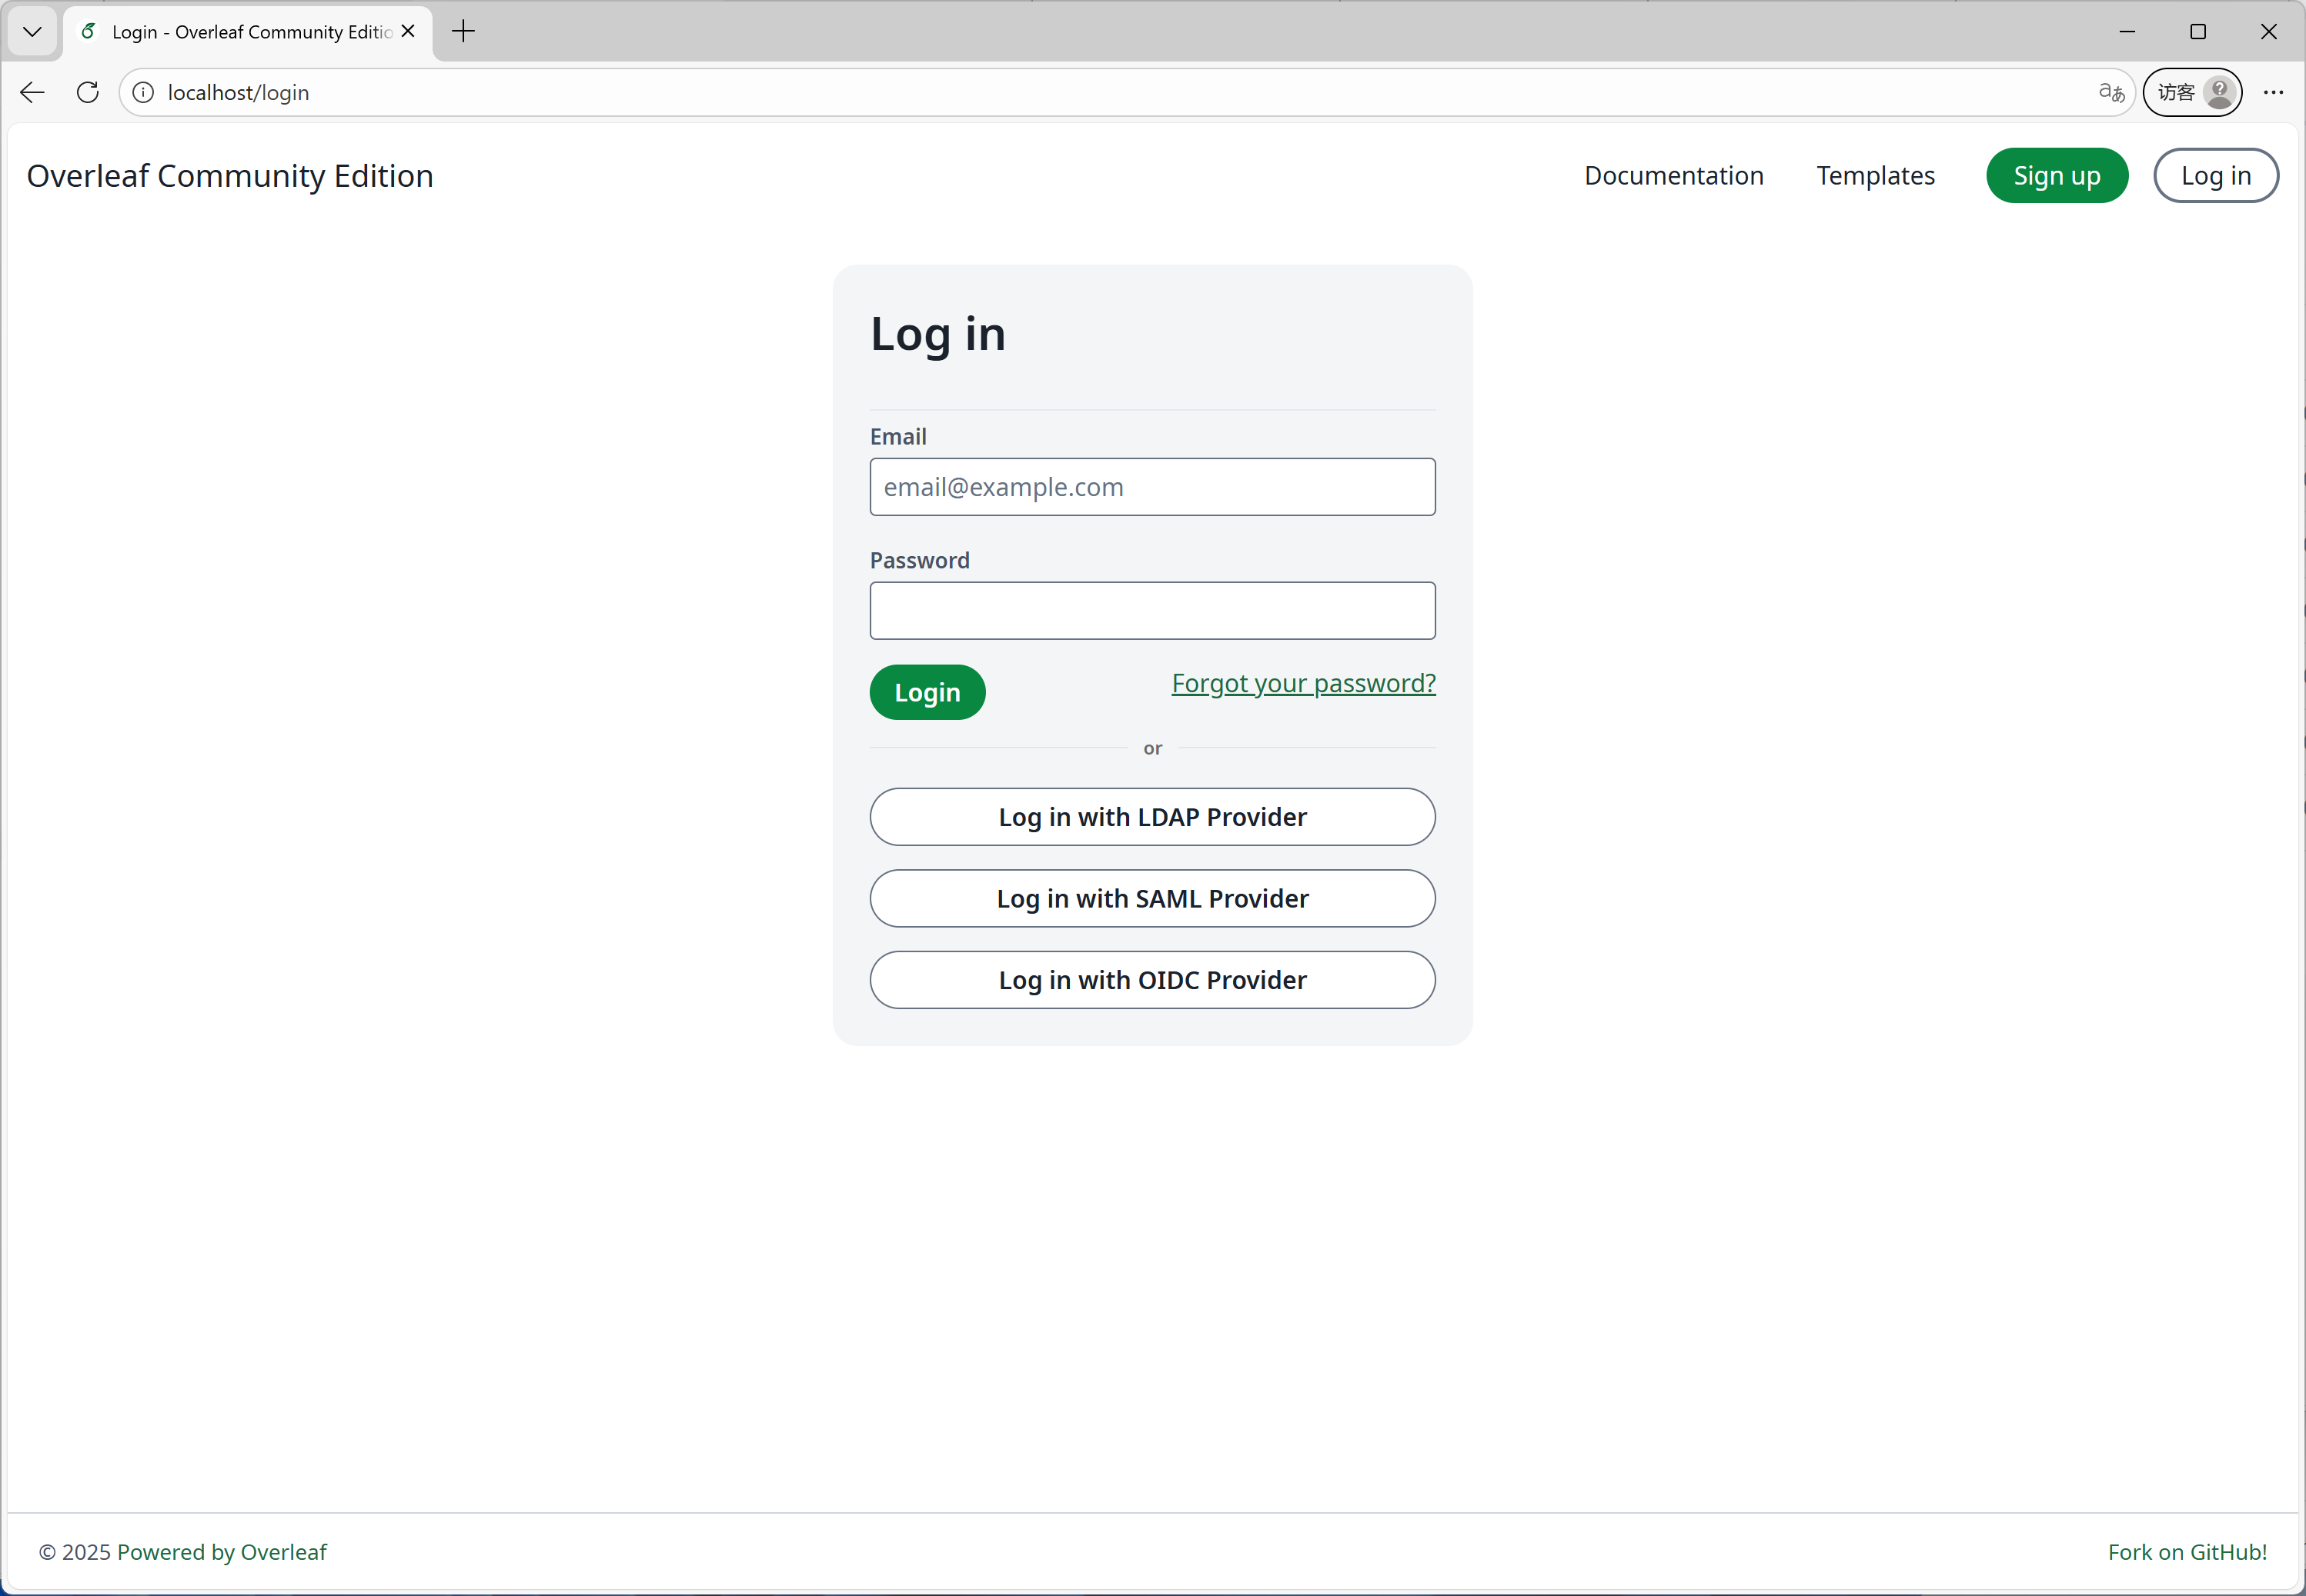Focus the Password input field
This screenshot has height=1596, width=2306.
click(1151, 610)
